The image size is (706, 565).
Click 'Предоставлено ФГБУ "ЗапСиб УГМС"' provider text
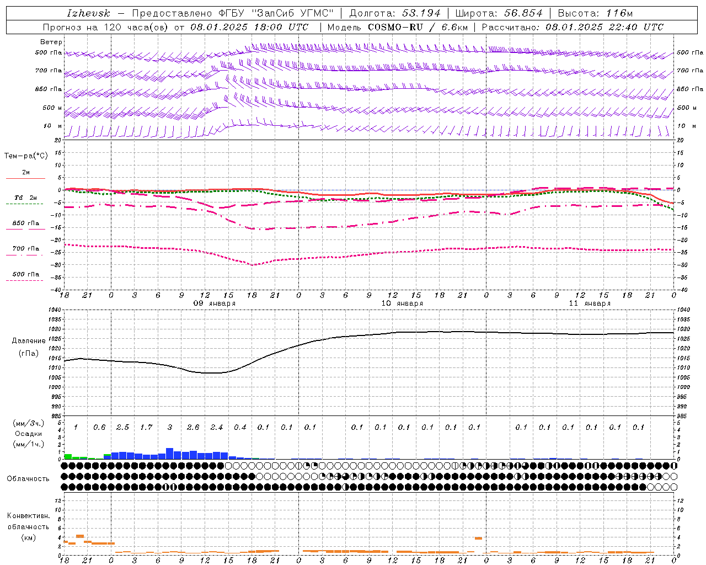[233, 13]
